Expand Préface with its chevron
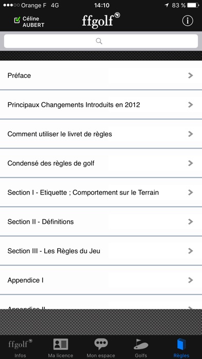202x359 pixels. pos(191,75)
